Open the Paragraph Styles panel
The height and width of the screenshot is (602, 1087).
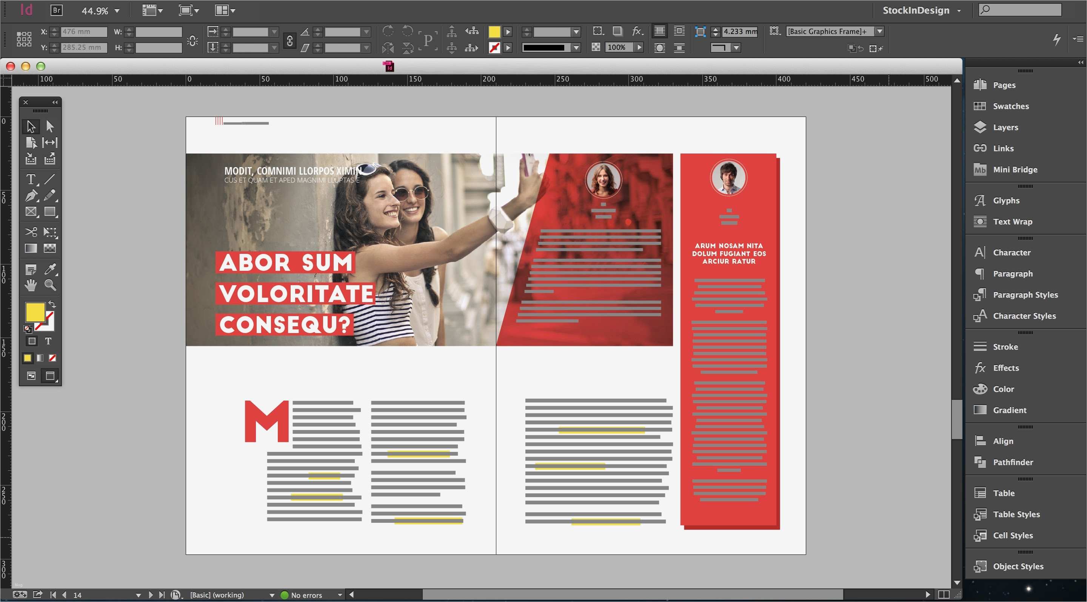[1025, 295]
